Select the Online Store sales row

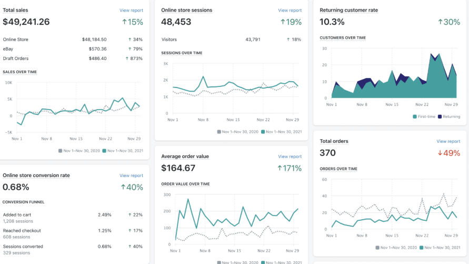tap(73, 40)
